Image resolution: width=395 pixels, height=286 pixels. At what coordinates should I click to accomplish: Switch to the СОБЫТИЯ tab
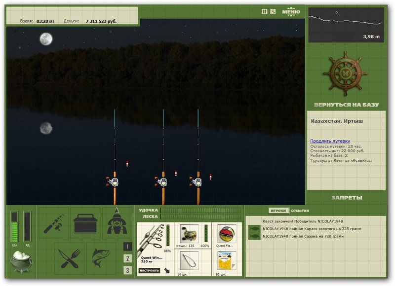click(x=300, y=211)
